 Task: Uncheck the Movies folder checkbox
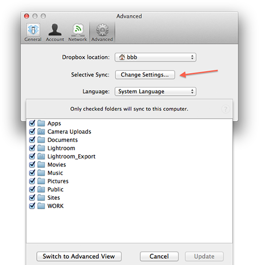pos(32,165)
